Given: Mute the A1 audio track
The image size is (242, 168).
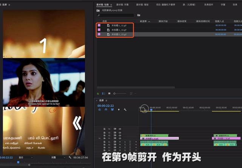Looking at the screenshot, I should (x=120, y=142).
